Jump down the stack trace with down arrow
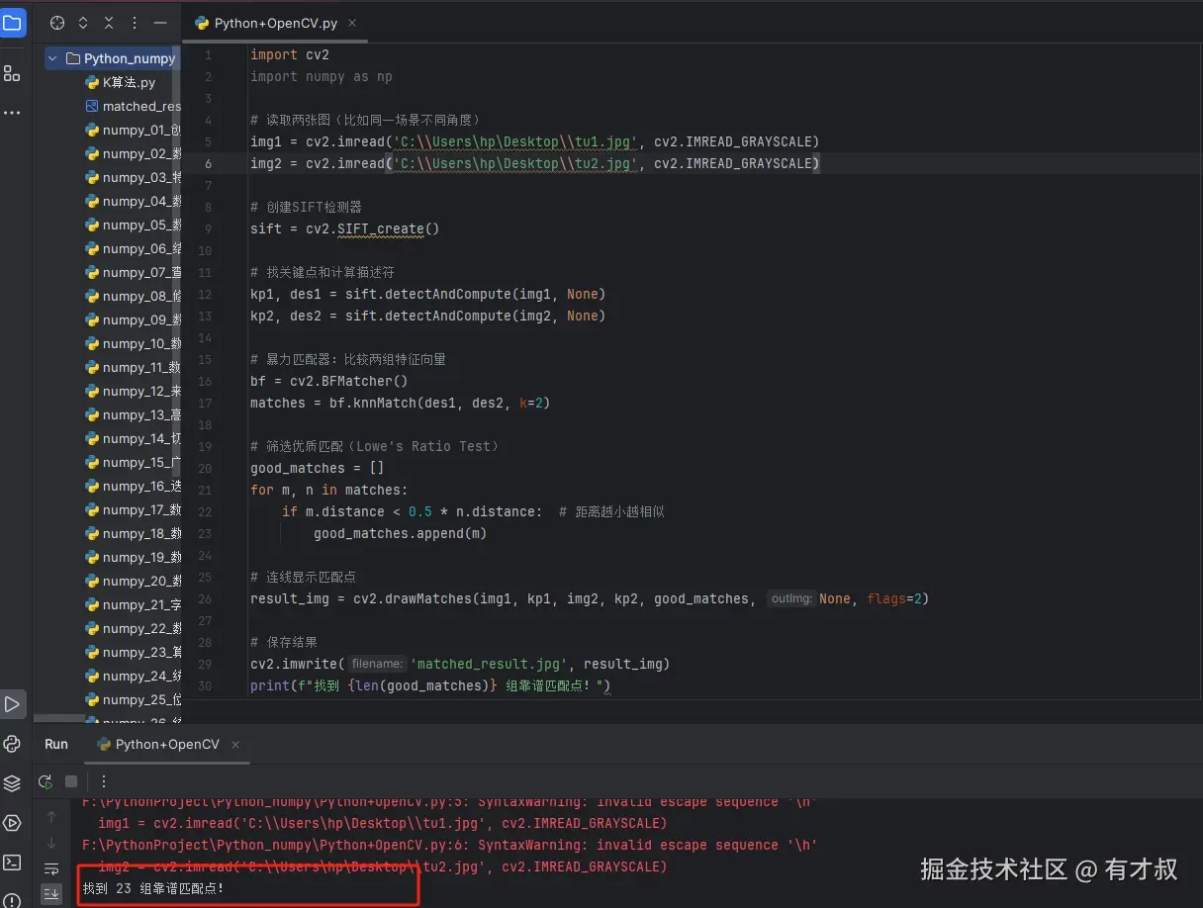The width and height of the screenshot is (1203, 908). [x=51, y=843]
